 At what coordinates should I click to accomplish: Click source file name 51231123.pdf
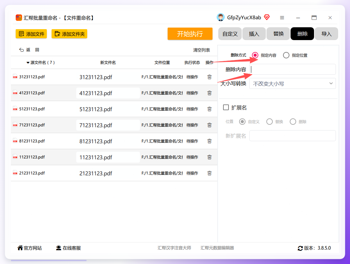click(32, 109)
